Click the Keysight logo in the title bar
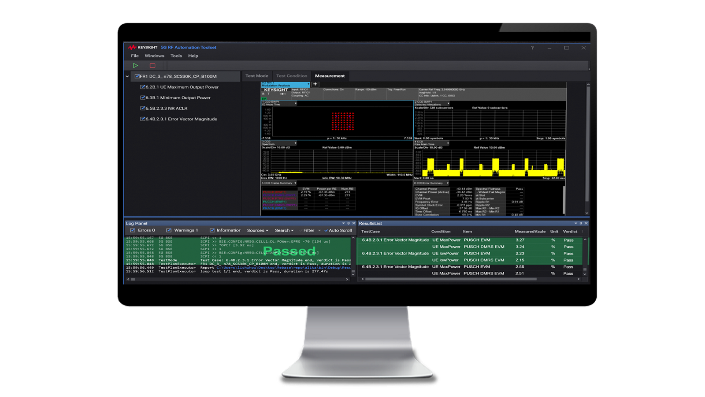Viewport: 705px width, 397px height. [143, 47]
